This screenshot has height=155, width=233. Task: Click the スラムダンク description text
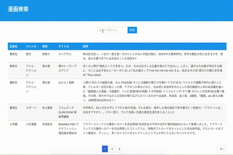click(153, 110)
